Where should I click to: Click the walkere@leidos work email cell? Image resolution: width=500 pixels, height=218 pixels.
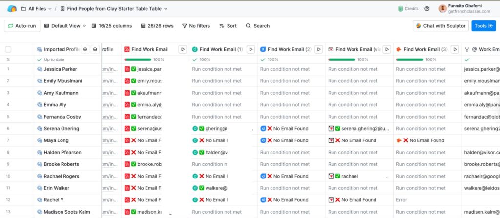click(x=481, y=188)
